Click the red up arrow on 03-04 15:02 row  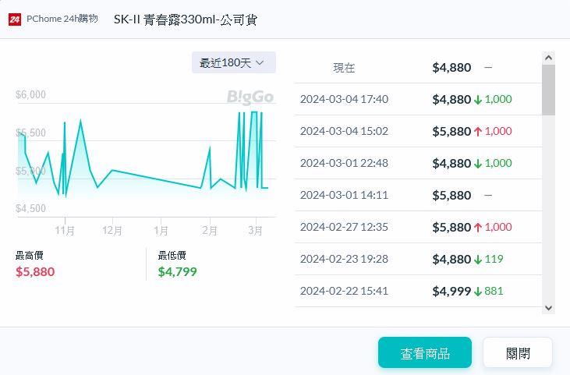(478, 132)
